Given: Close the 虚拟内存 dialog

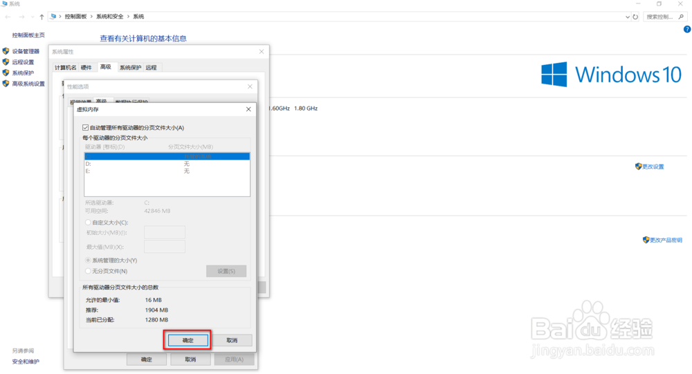Looking at the screenshot, I should 248,109.
